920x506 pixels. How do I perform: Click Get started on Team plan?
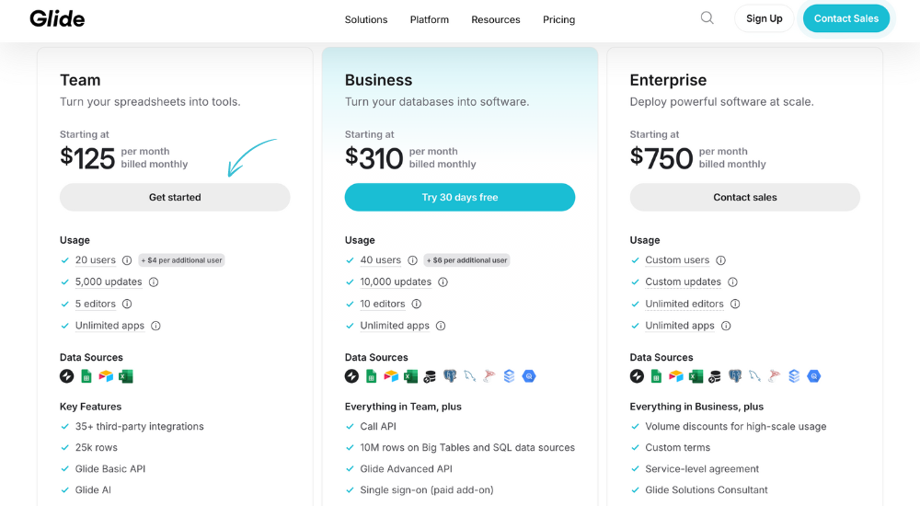coord(175,197)
